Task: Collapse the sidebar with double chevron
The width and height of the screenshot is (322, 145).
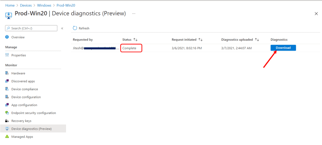Action: [62, 28]
